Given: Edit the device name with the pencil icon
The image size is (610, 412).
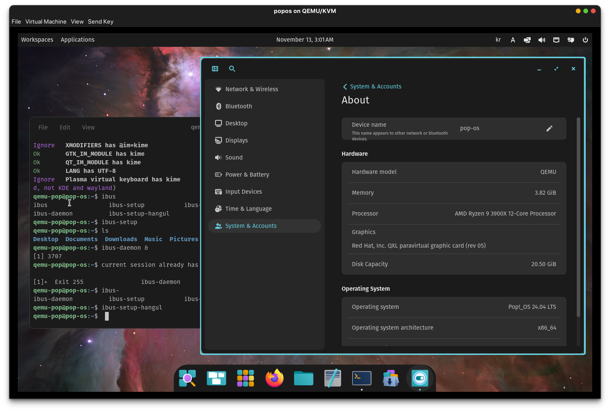Looking at the screenshot, I should (x=549, y=128).
